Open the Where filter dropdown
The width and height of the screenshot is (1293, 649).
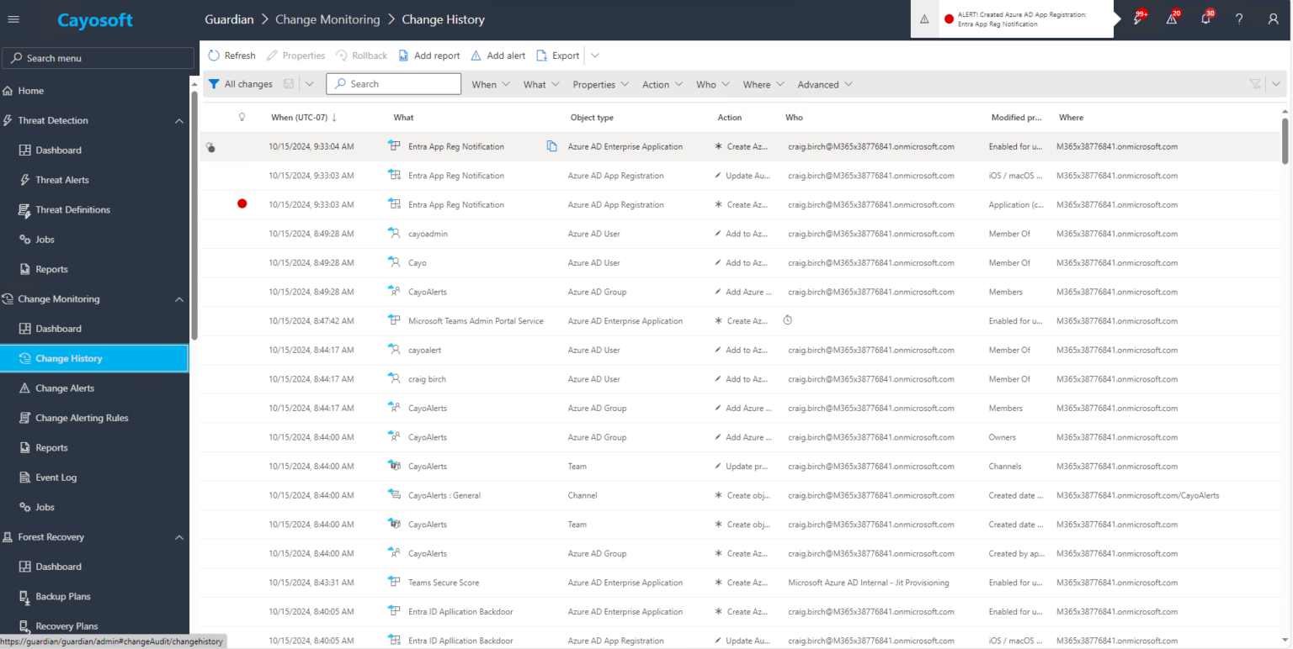click(764, 84)
